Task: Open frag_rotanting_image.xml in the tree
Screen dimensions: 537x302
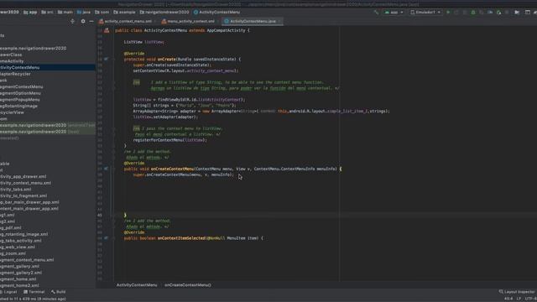Action: pyautogui.click(x=24, y=234)
